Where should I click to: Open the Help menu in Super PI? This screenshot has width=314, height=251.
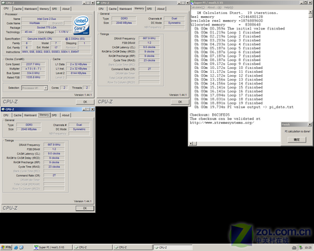[x=228, y=7]
